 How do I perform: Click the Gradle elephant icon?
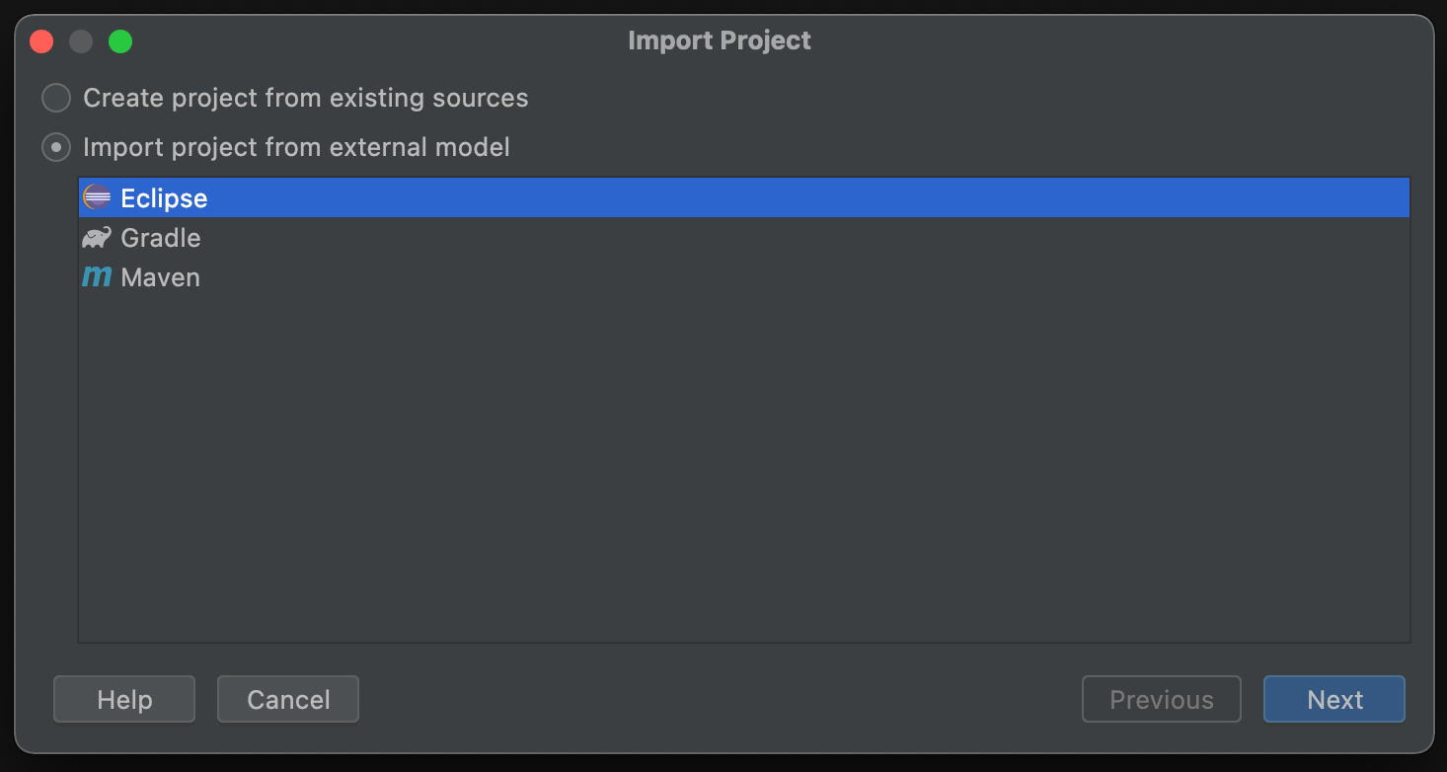point(97,238)
